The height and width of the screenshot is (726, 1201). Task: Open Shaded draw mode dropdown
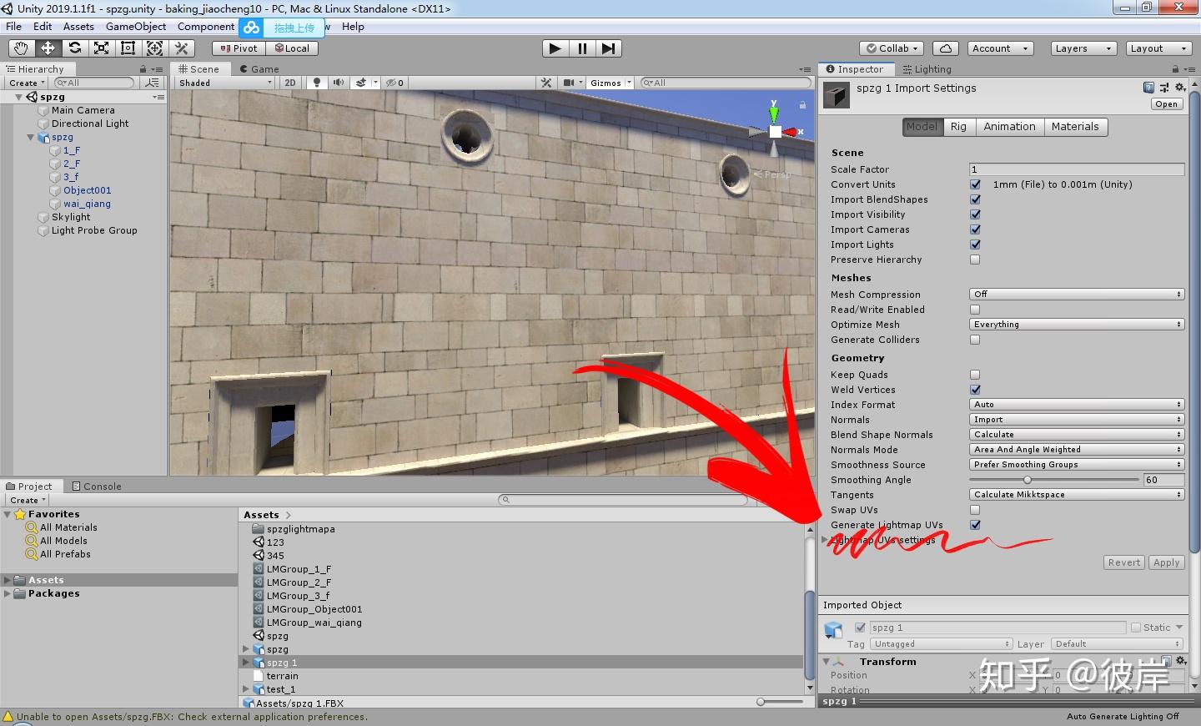tap(225, 83)
